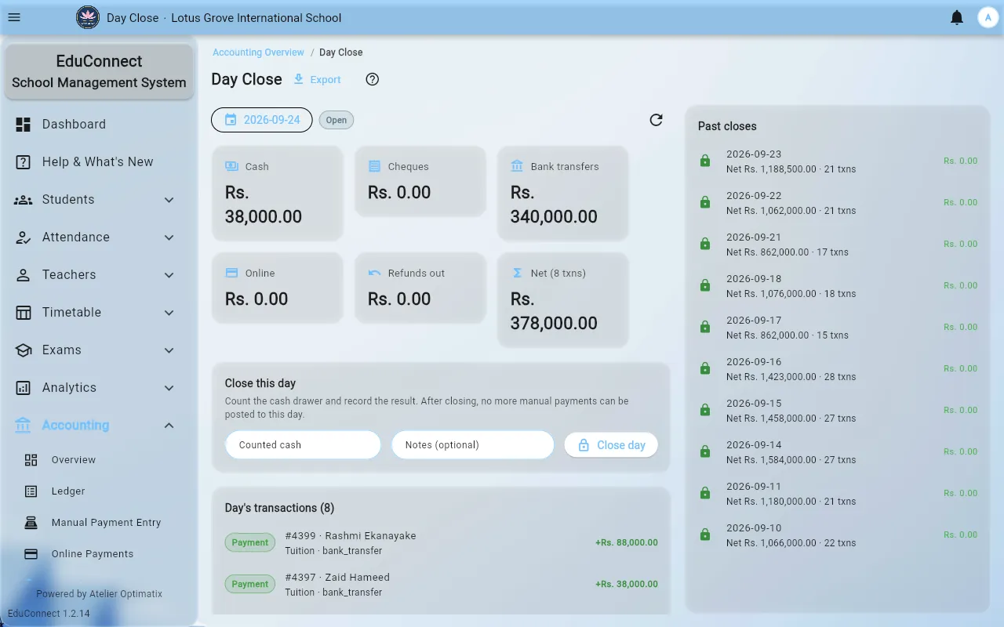Expand the Teachers menu chevron
Viewport: 1004px width, 627px height.
(x=169, y=274)
